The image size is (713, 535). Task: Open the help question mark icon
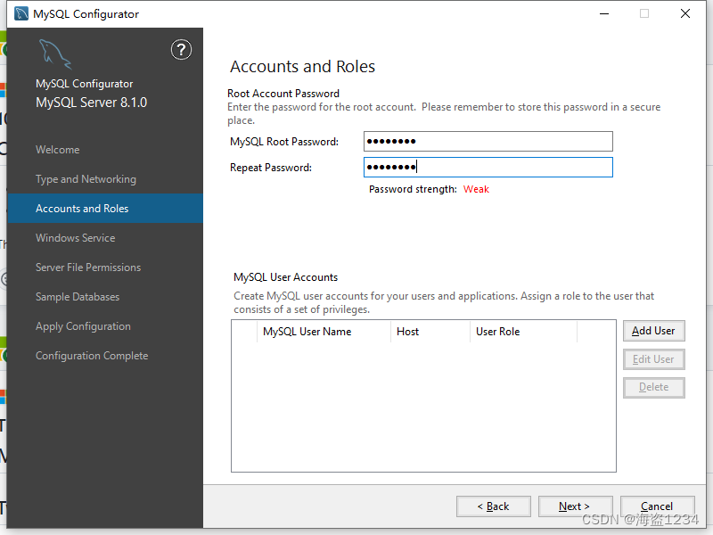click(181, 50)
